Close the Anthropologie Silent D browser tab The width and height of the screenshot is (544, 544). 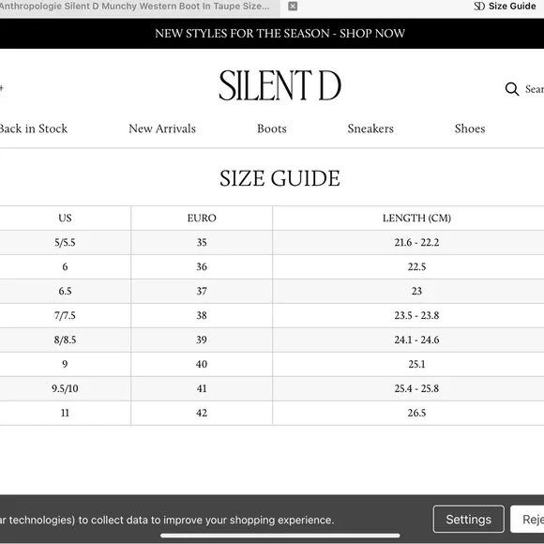point(293,7)
